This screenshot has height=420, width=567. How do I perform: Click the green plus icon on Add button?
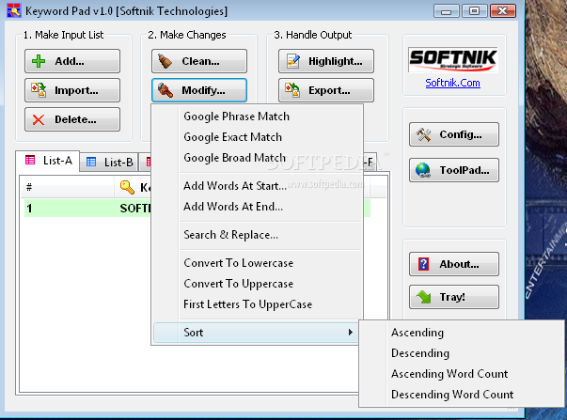click(39, 61)
